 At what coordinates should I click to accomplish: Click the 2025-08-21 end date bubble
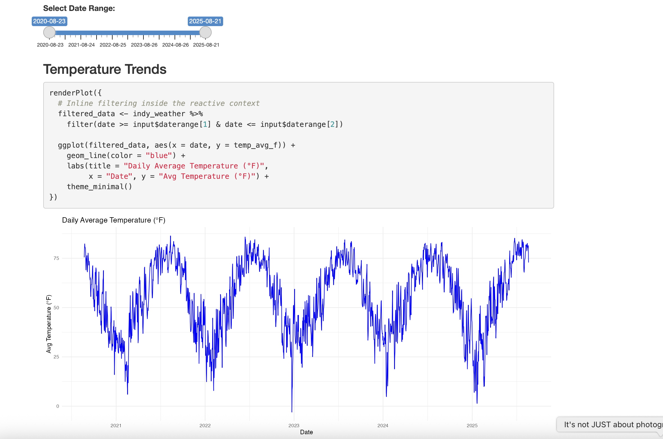[x=205, y=21]
